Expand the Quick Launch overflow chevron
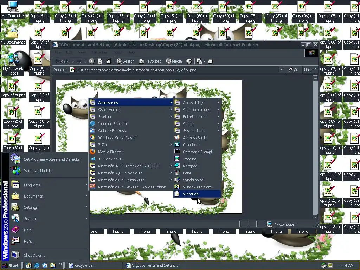Screen dimensions: 360x270 pyautogui.click(x=60, y=264)
